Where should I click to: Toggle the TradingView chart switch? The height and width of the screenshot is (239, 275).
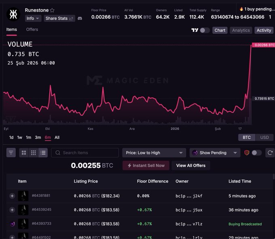tap(205, 30)
